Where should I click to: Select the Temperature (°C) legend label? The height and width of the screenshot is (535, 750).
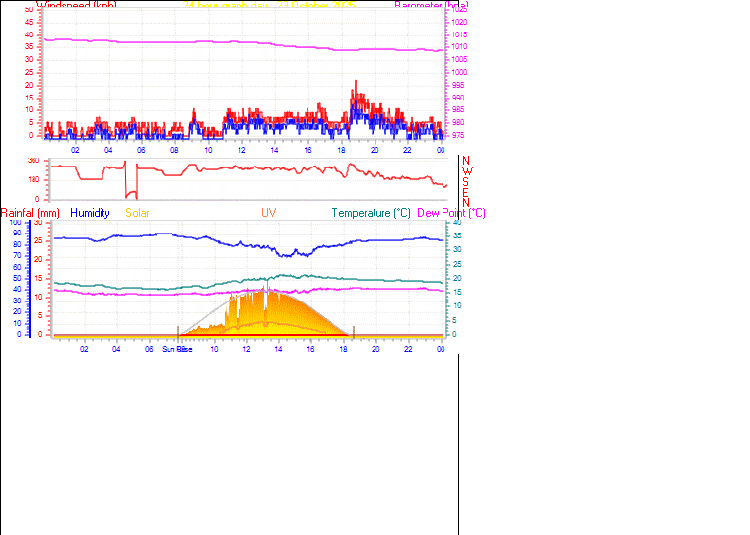(x=371, y=213)
